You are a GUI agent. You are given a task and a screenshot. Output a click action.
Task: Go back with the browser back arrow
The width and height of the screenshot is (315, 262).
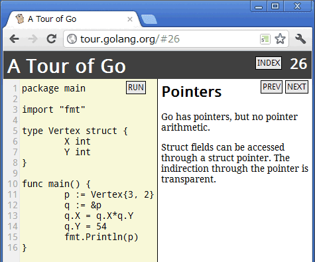[15, 39]
